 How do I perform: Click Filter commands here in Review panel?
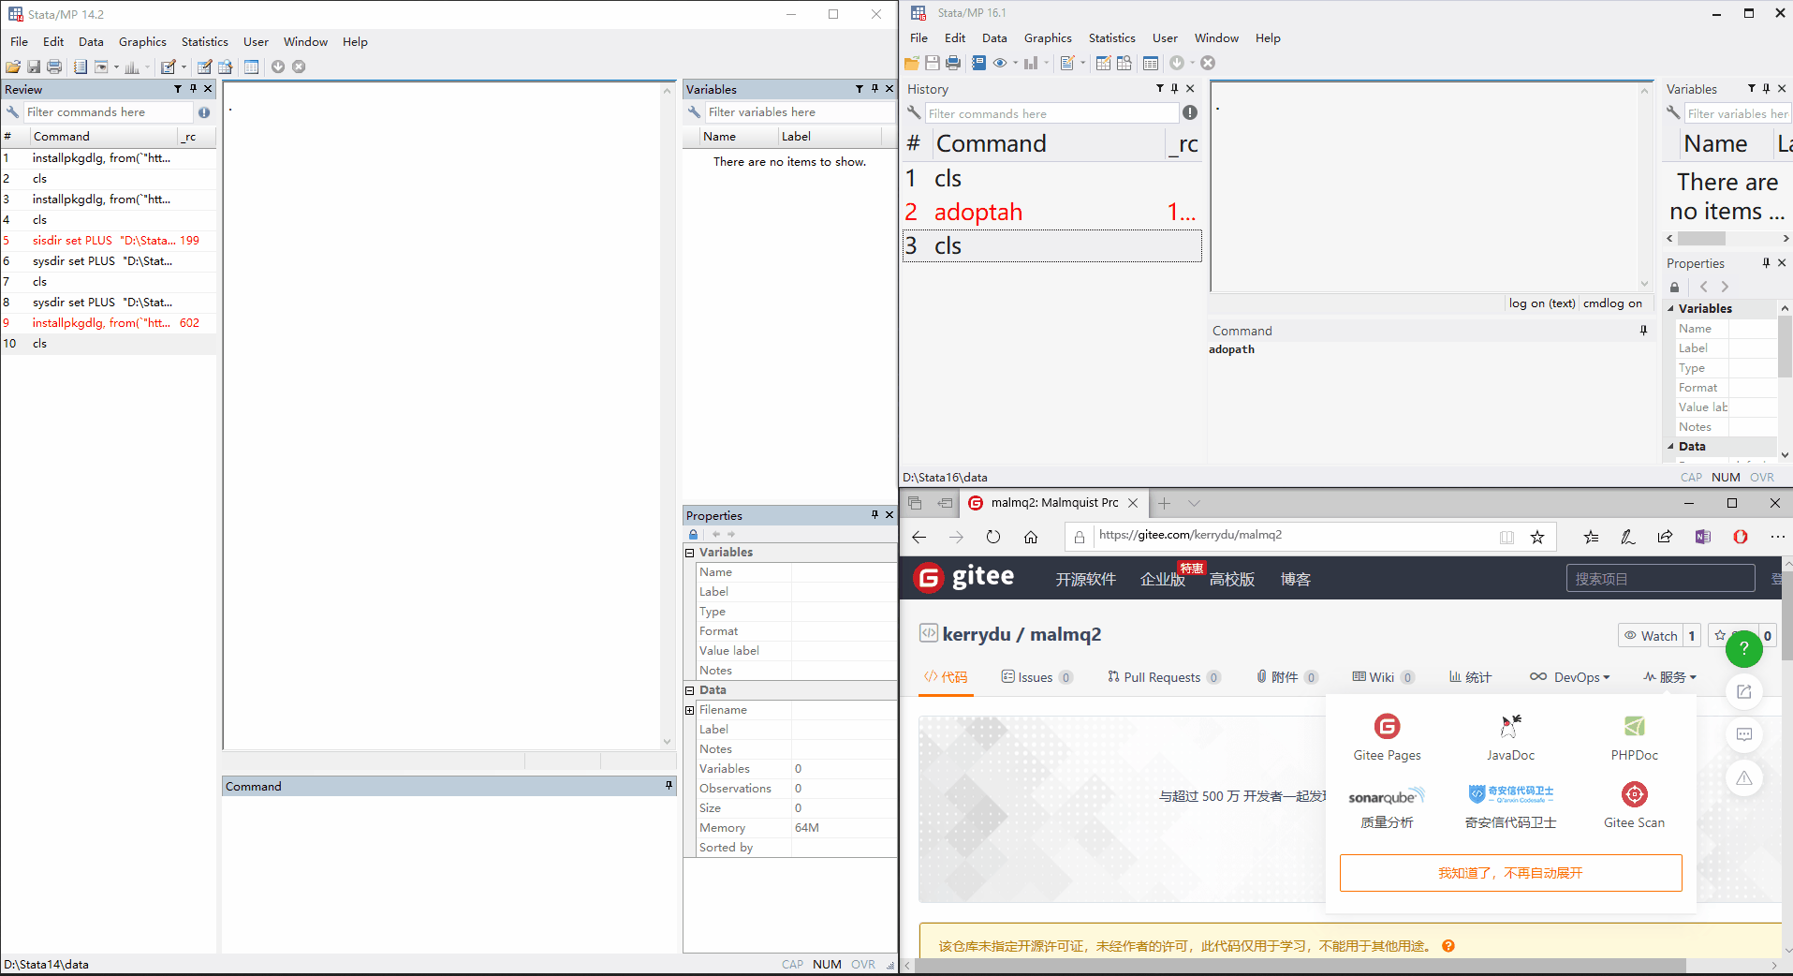pos(109,112)
